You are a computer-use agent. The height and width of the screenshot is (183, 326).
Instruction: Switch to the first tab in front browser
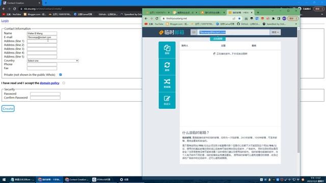[x=157, y=12]
